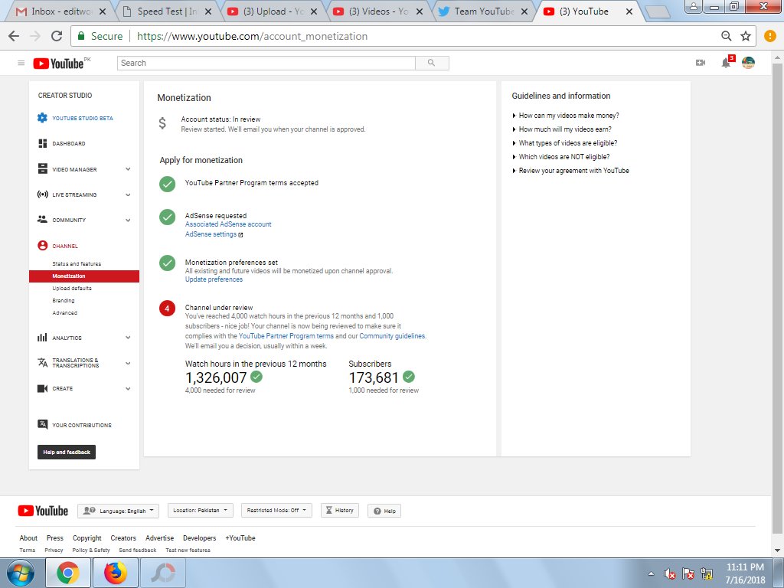Open the Language: English dropdown
Screen dimensions: 784x588
[x=119, y=511]
